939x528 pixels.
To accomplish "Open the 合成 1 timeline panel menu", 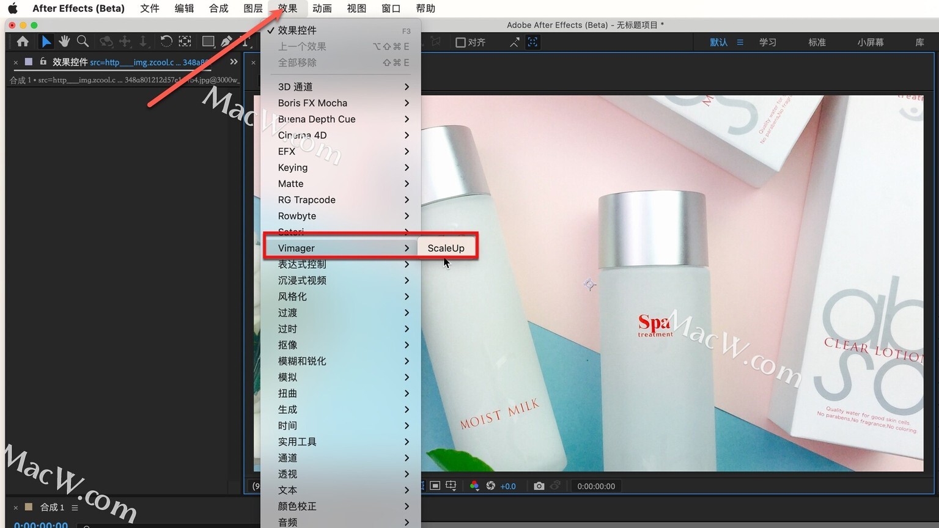I will click(75, 507).
